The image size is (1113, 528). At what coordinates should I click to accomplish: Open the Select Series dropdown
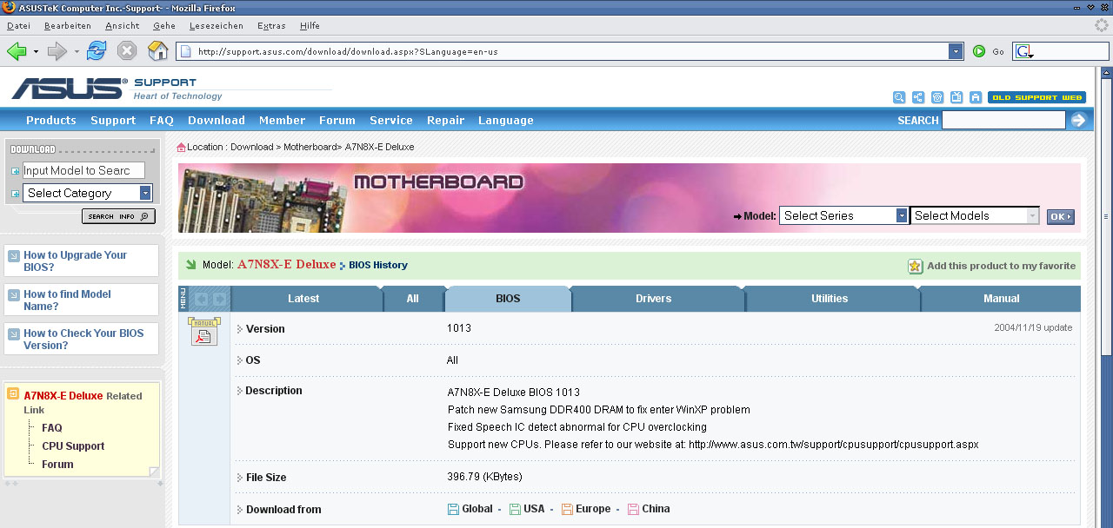(902, 215)
